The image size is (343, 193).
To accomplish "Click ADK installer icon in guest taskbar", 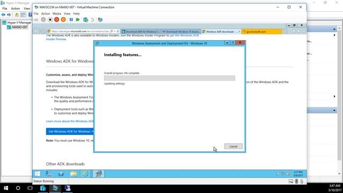I will pos(99,174).
